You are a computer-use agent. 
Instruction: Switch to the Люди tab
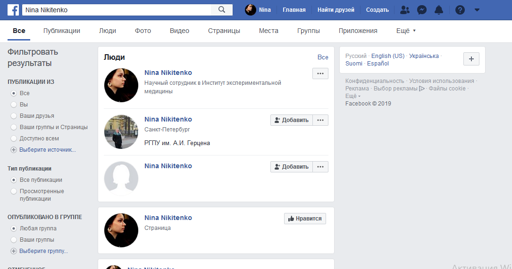pos(108,31)
